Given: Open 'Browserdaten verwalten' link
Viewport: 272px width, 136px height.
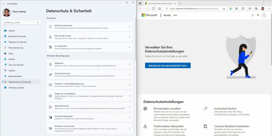Looking at the screenshot, I should coord(167,109).
